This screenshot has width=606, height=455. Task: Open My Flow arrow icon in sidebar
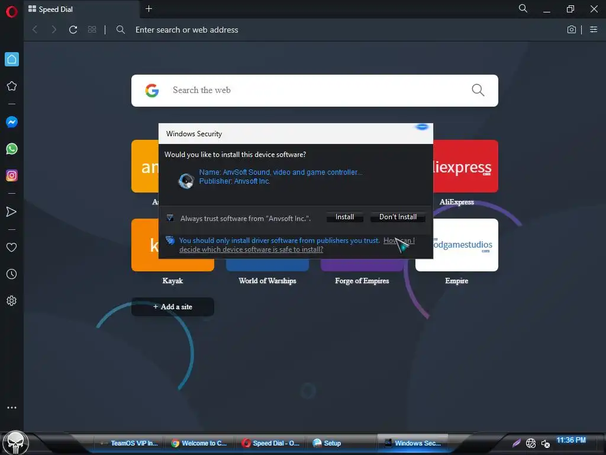pos(12,212)
